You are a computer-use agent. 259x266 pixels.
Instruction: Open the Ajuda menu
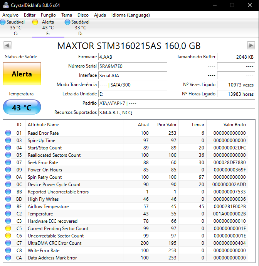coord(100,15)
